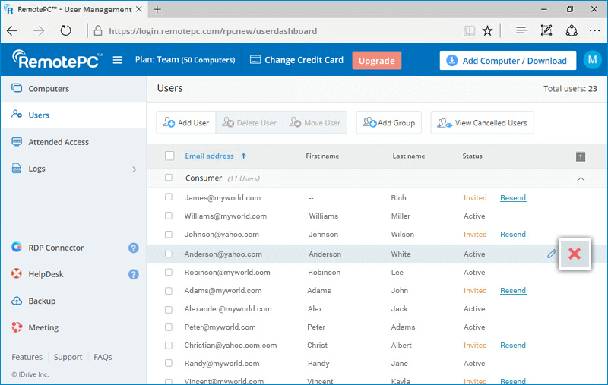Toggle the hamburger sidebar menu
This screenshot has width=608, height=385.
coord(118,60)
